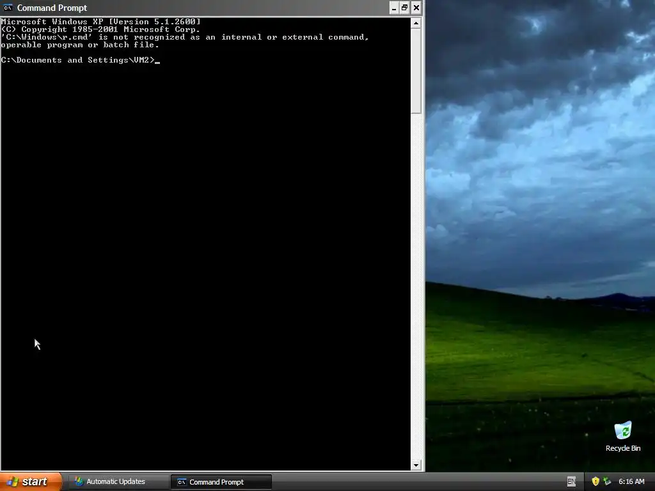Click the prompt line C:\Documents and Settings\VM2>
This screenshot has height=491, width=655.
pyautogui.click(x=78, y=60)
